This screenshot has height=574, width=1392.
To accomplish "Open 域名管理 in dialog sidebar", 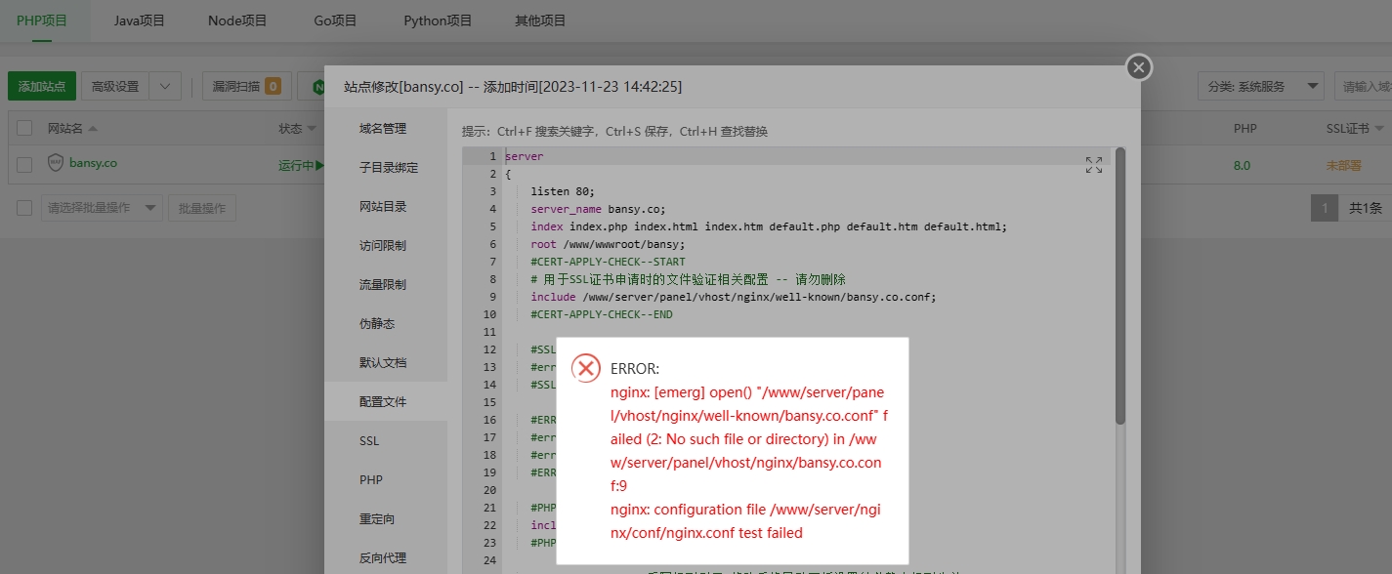I will pyautogui.click(x=383, y=128).
